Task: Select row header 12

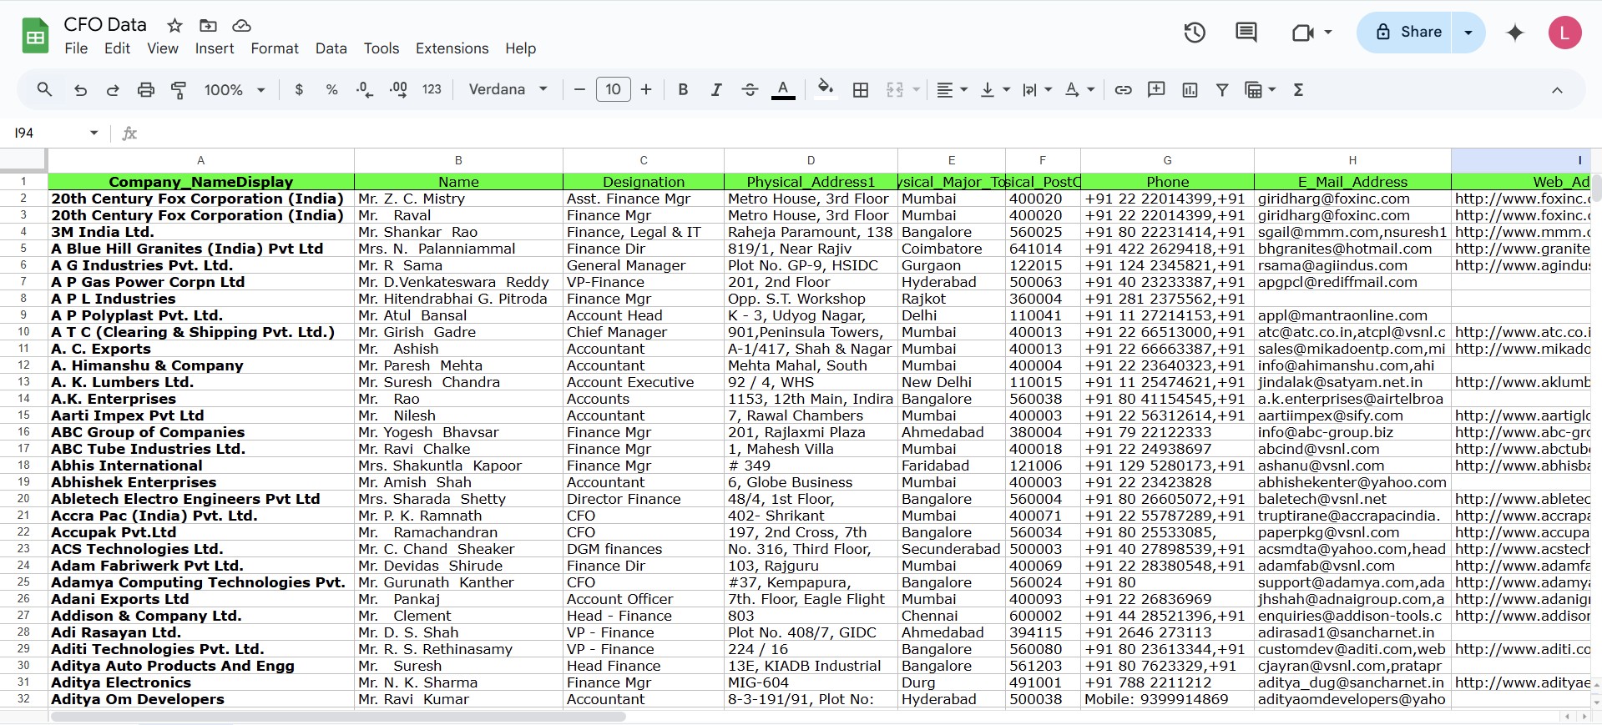Action: pos(23,365)
